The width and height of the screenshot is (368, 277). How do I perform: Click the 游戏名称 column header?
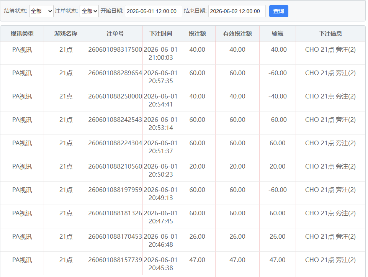pos(66,34)
